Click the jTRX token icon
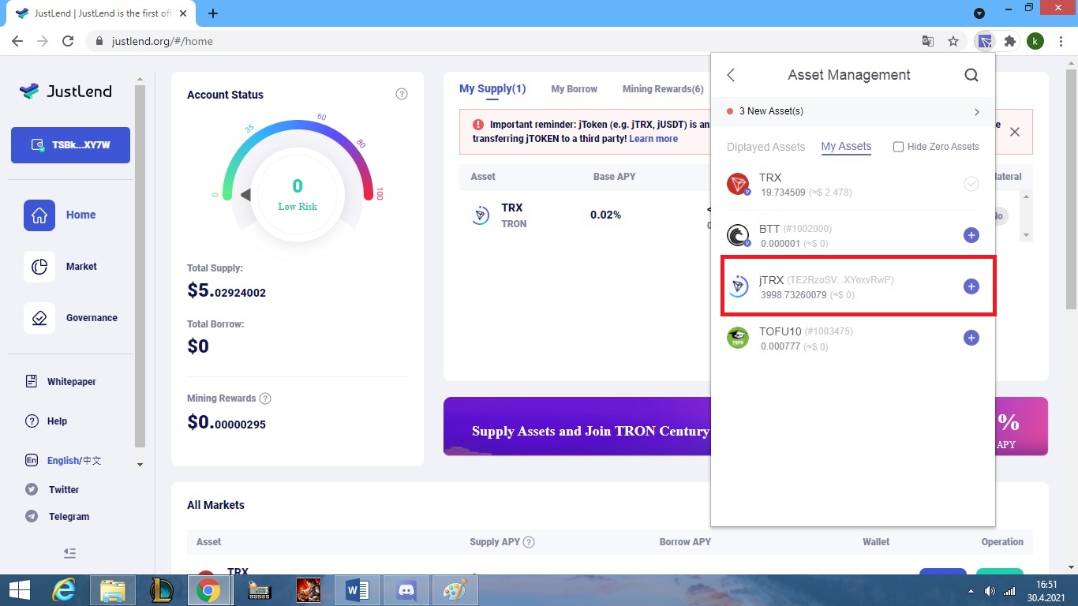Viewport: 1078px width, 606px height. point(738,286)
